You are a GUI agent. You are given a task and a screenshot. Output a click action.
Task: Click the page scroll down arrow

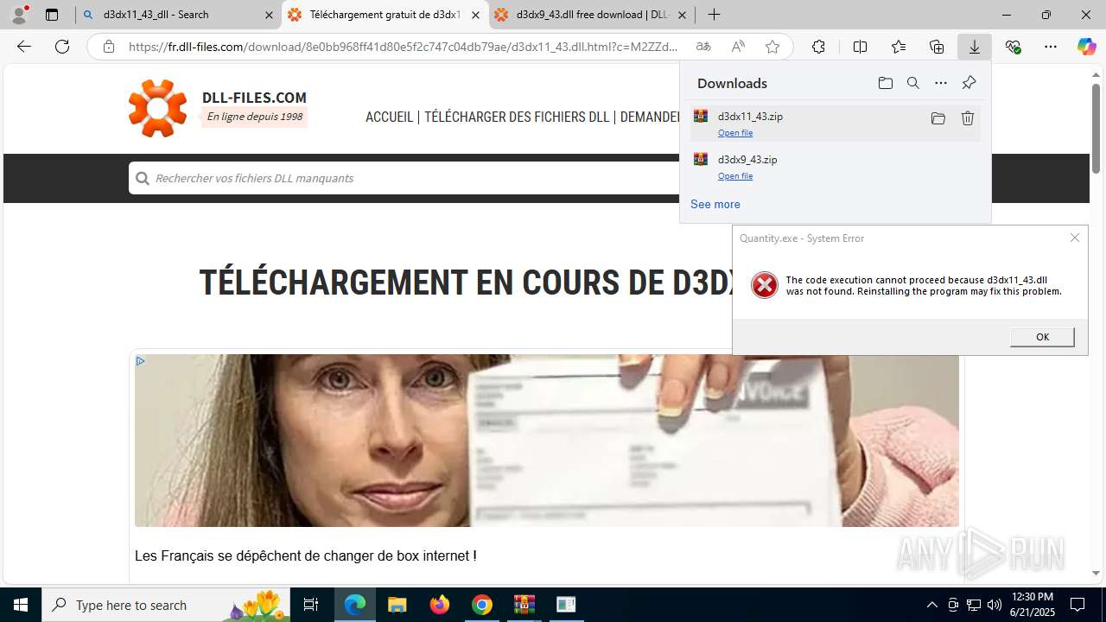(1096, 573)
